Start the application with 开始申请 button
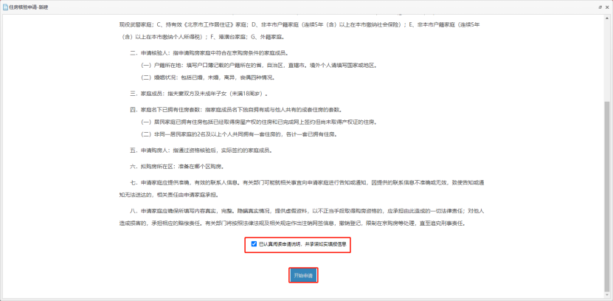This screenshot has height=301, width=613. (x=303, y=276)
